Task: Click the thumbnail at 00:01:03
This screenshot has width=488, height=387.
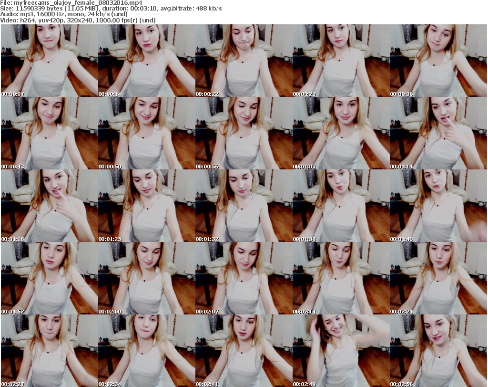Action: [x=341, y=133]
